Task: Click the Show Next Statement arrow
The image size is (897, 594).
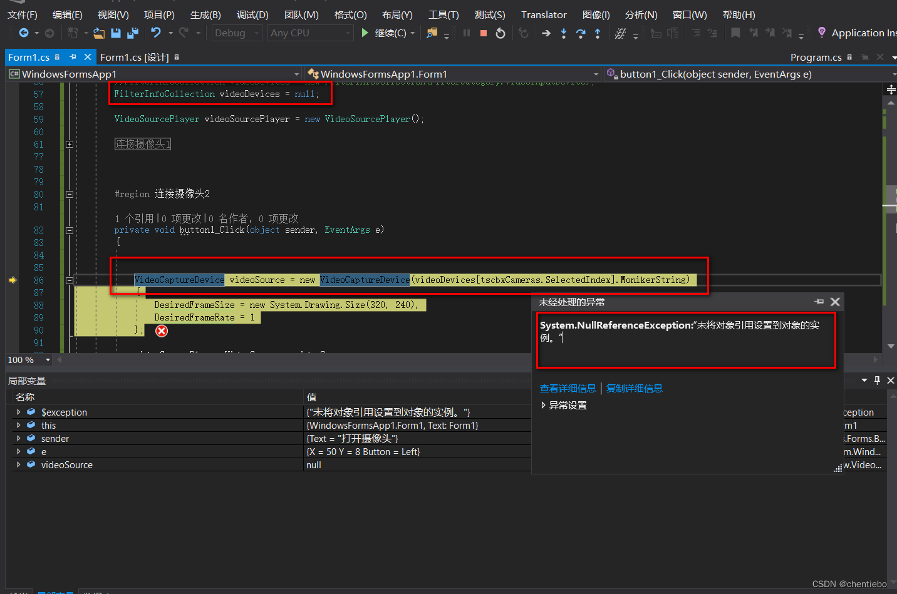Action: [546, 33]
